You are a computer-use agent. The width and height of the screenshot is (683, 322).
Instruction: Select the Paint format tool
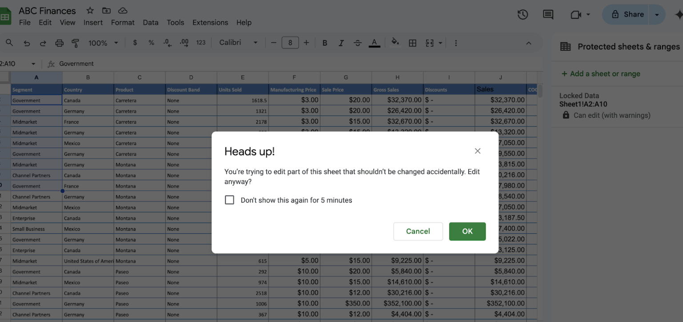pos(75,43)
